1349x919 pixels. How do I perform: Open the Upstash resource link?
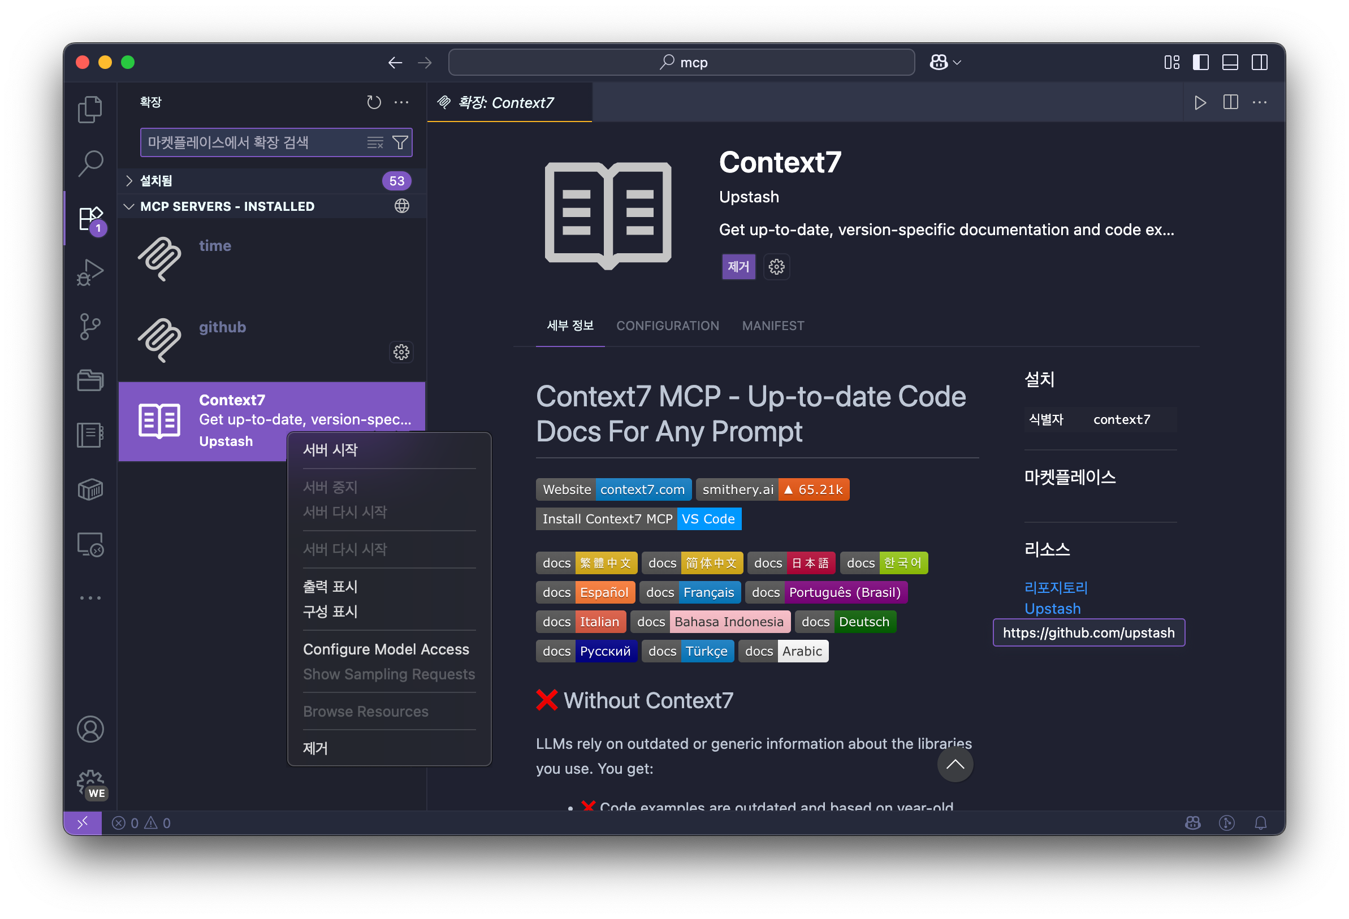(x=1052, y=608)
